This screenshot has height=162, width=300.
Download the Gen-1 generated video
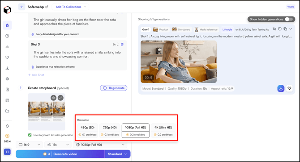281,88
